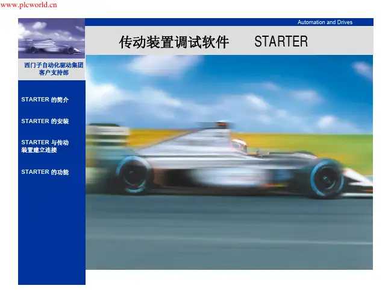Click the title 传动装置调试软件
391x303 pixels.
(x=174, y=42)
